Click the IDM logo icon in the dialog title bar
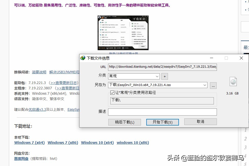The width and height of the screenshot is (249, 166). (83, 58)
